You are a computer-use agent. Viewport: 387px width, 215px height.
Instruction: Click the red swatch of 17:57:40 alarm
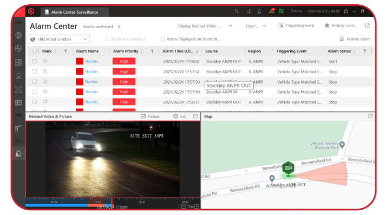coord(80,92)
